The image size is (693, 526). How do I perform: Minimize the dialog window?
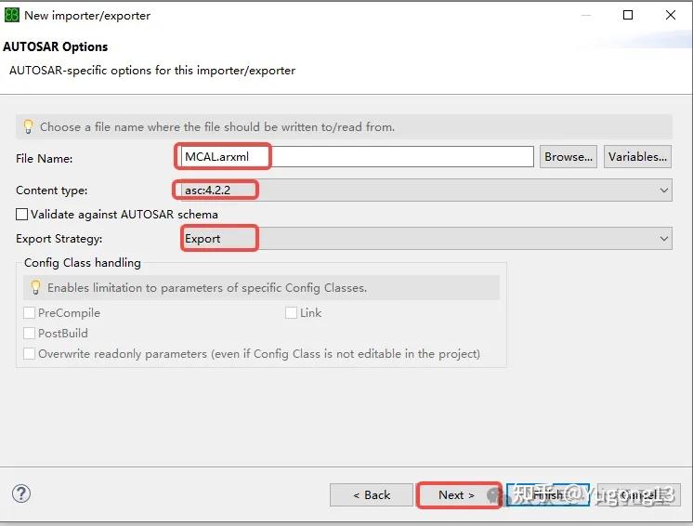tap(585, 15)
